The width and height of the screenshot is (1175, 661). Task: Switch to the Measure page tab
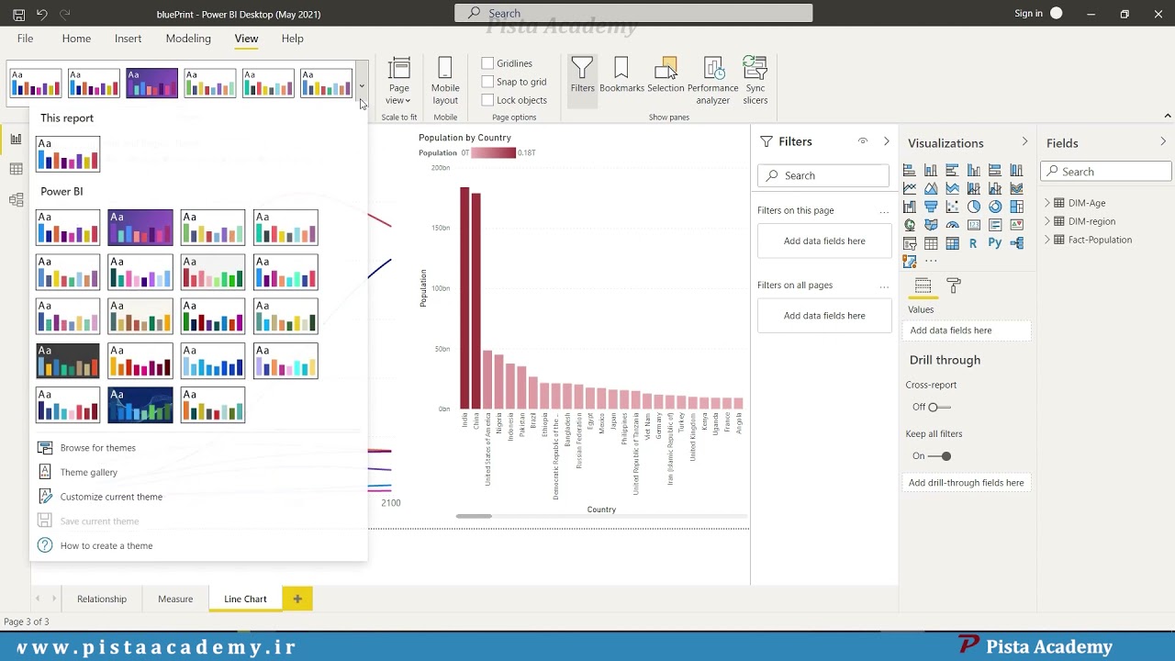[x=175, y=599]
